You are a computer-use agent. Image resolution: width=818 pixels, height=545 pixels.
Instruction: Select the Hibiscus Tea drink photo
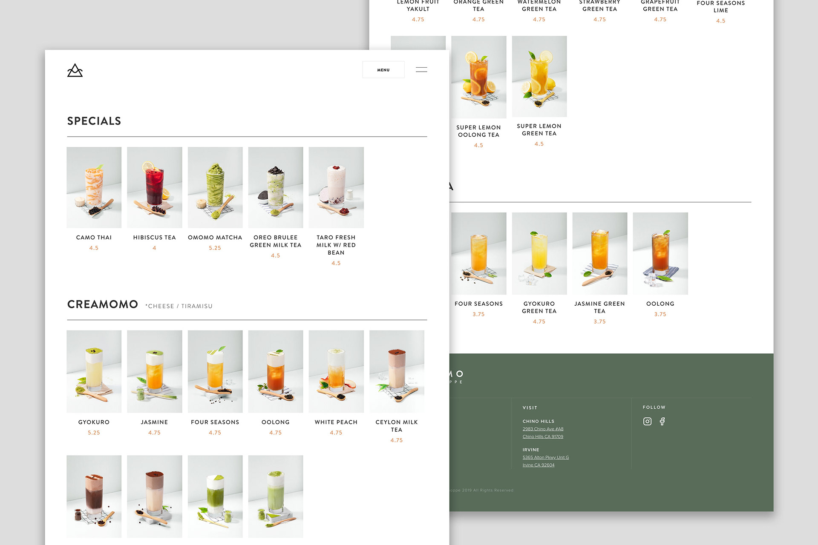(x=154, y=187)
